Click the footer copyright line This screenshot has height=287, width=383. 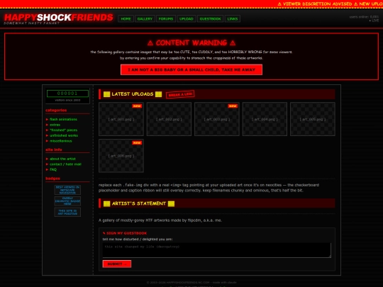[x=191, y=283]
